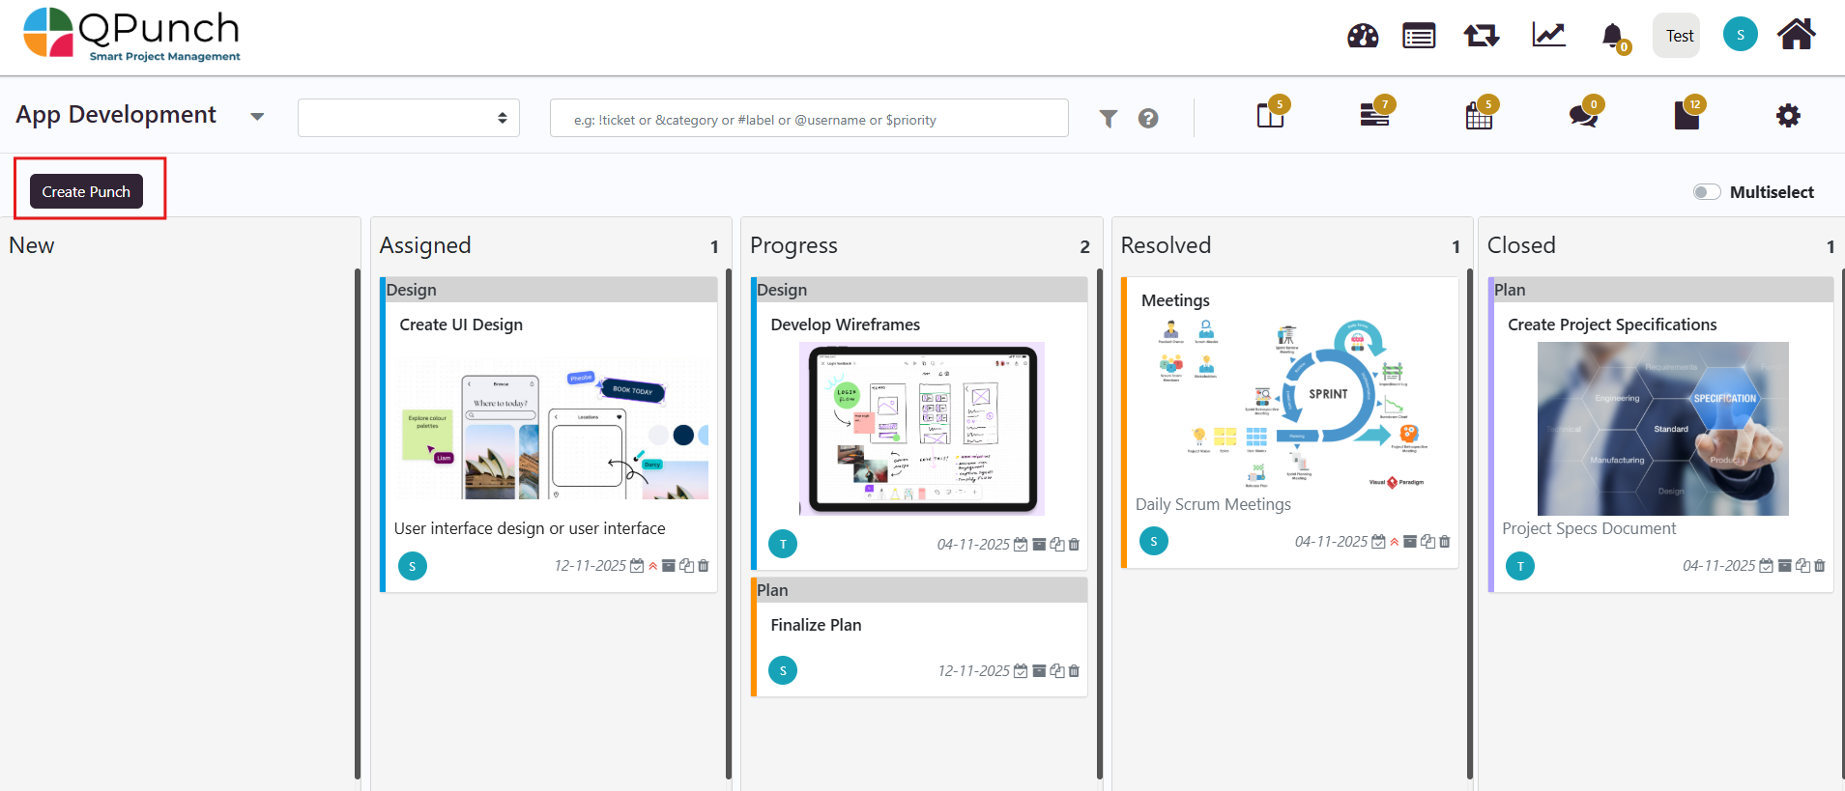
Task: Enable the Multiselect toggle
Action: point(1706,192)
